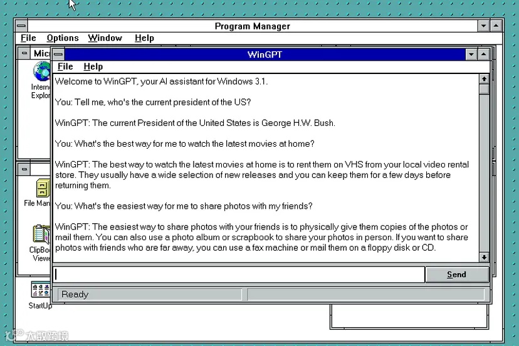This screenshot has width=519, height=346.
Task: Click the "Welcome to WinGPT" greeting line
Action: point(161,81)
